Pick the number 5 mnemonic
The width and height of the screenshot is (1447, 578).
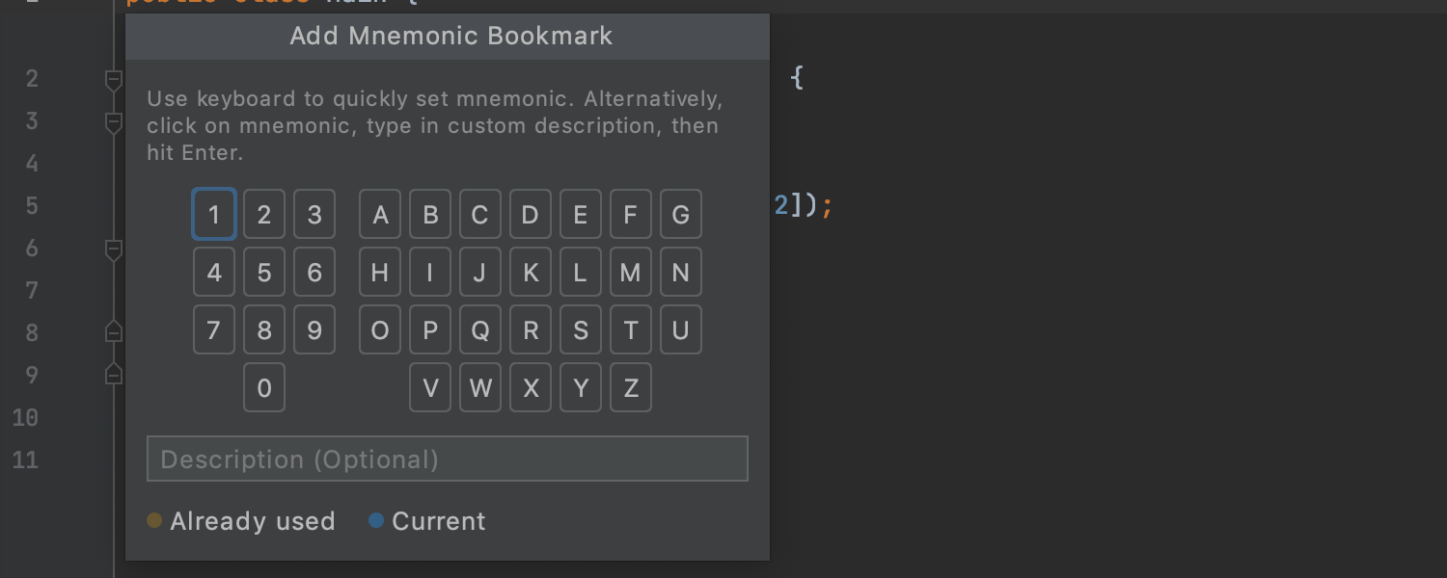[264, 273]
